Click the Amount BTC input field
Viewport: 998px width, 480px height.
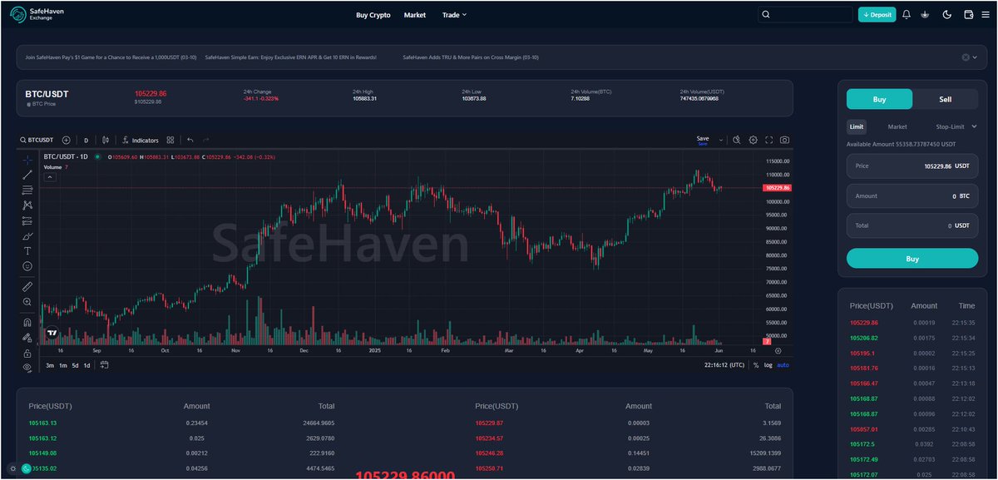pos(912,195)
